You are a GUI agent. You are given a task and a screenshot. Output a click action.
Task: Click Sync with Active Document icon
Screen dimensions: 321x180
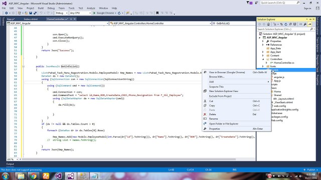(x=281, y=24)
